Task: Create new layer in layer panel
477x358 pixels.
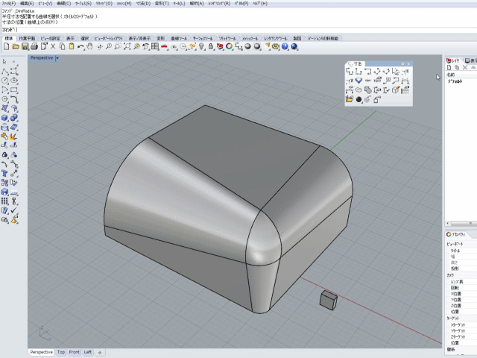Action: click(x=449, y=68)
